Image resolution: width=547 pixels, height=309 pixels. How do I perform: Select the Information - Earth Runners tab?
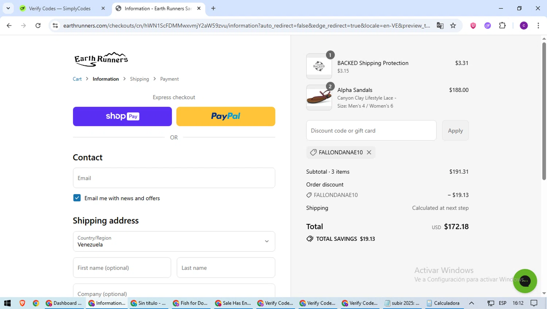[158, 8]
